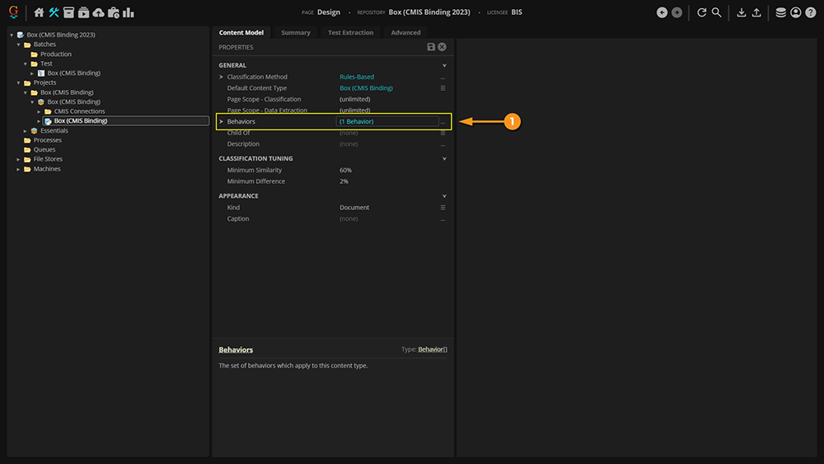Open search with the magnifier icon
Viewport: 824px width, 464px height.
717,12
